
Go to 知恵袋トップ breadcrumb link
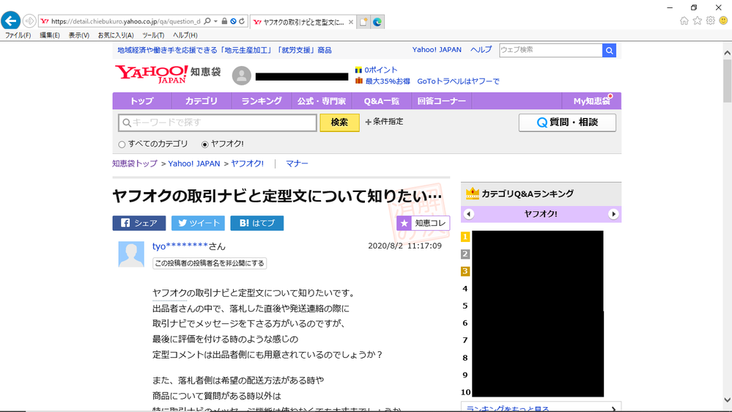coord(134,163)
